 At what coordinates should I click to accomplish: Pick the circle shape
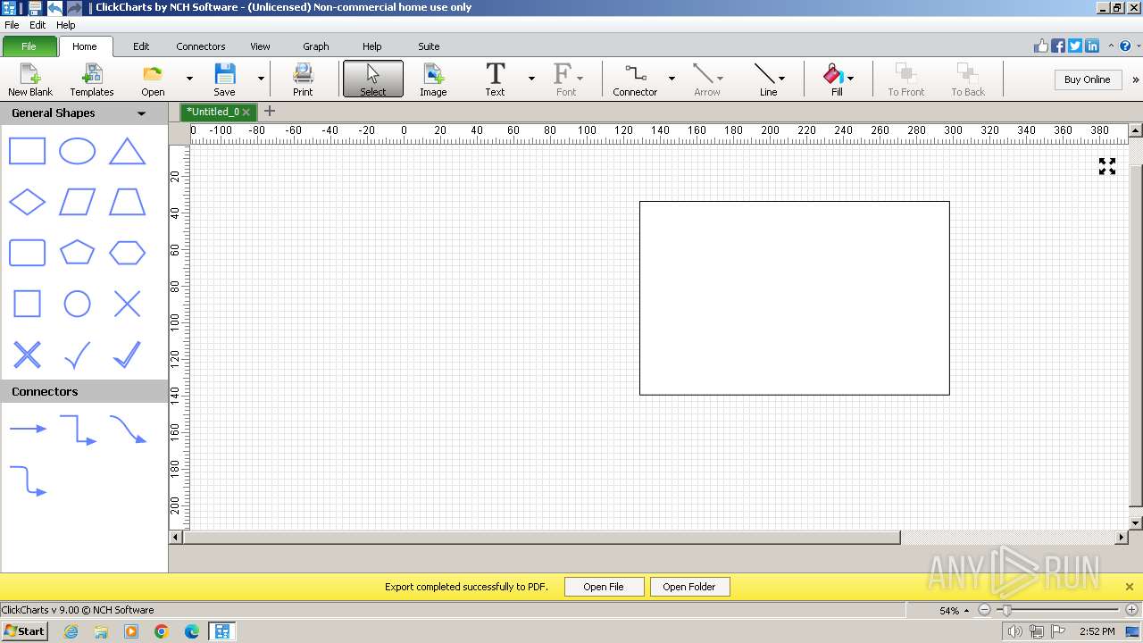[77, 305]
